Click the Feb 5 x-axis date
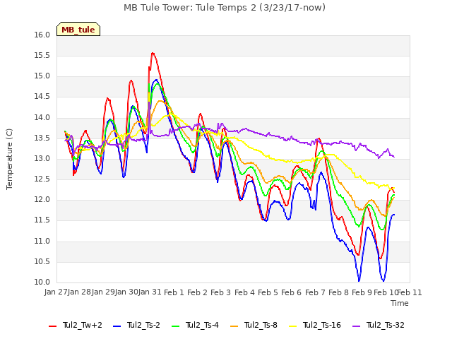This screenshot has height=339, width=452. coord(268,292)
